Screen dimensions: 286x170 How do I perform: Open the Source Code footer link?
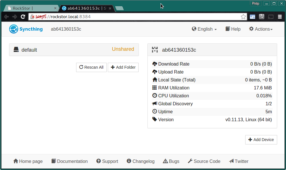(204, 161)
